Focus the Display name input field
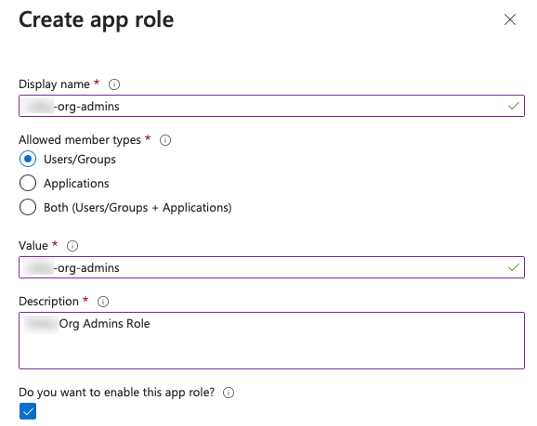Screen dimensions: 537x426 pos(271,106)
